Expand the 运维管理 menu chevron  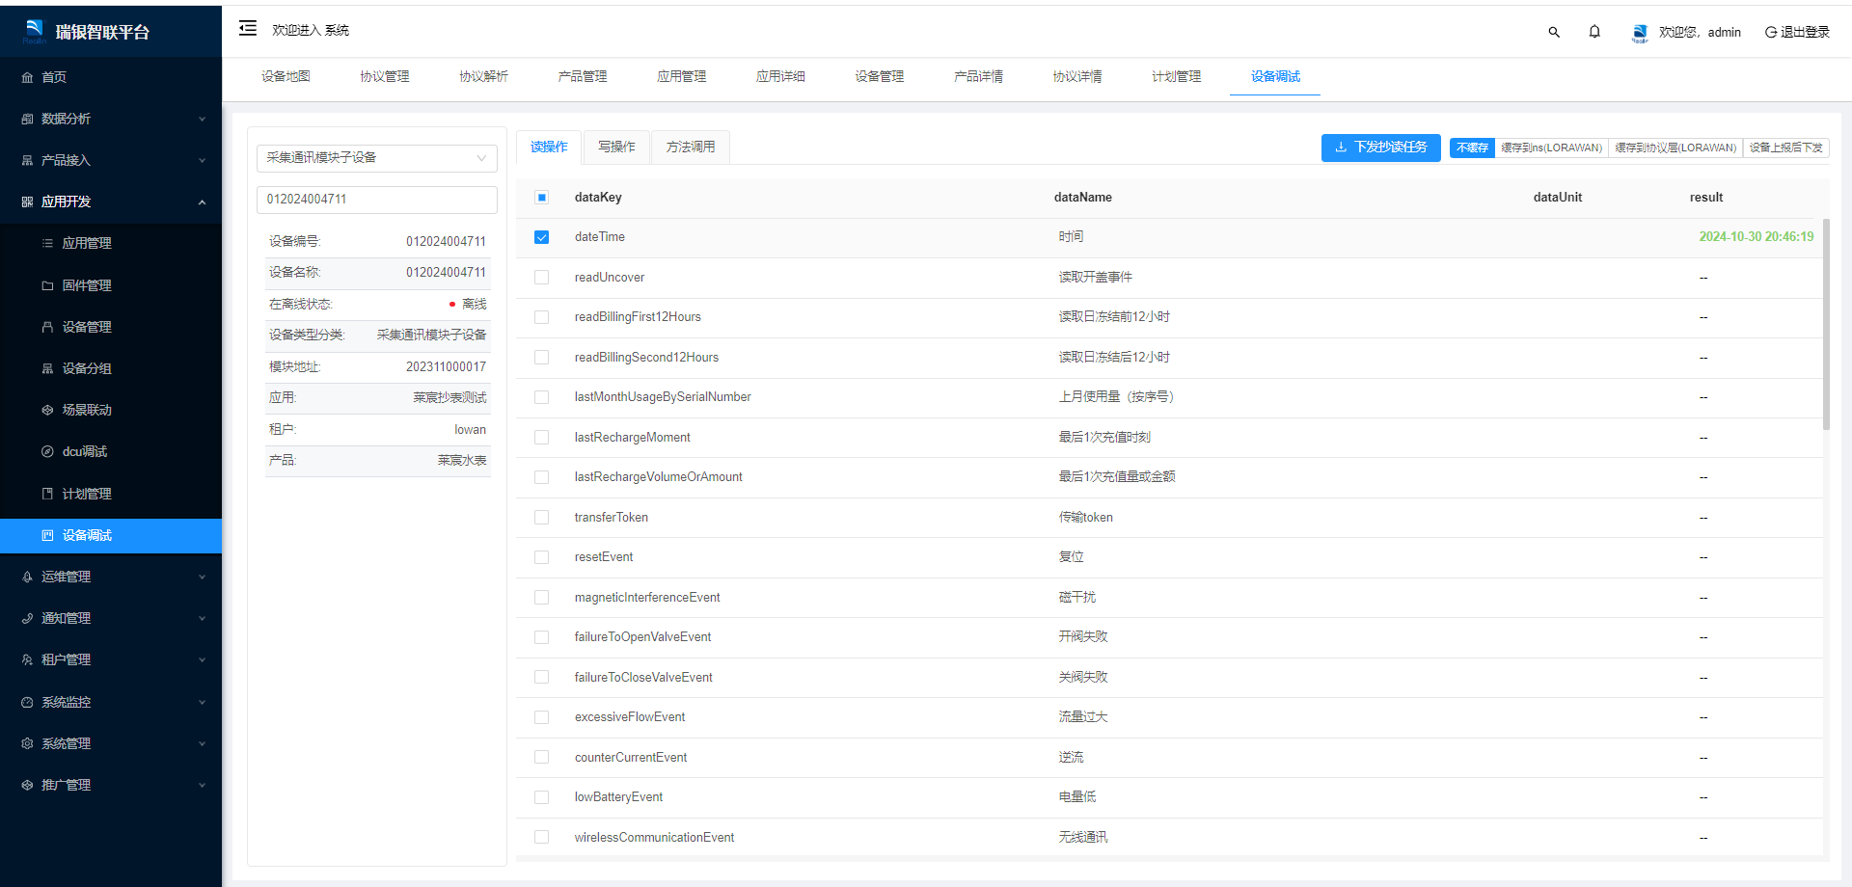[202, 577]
